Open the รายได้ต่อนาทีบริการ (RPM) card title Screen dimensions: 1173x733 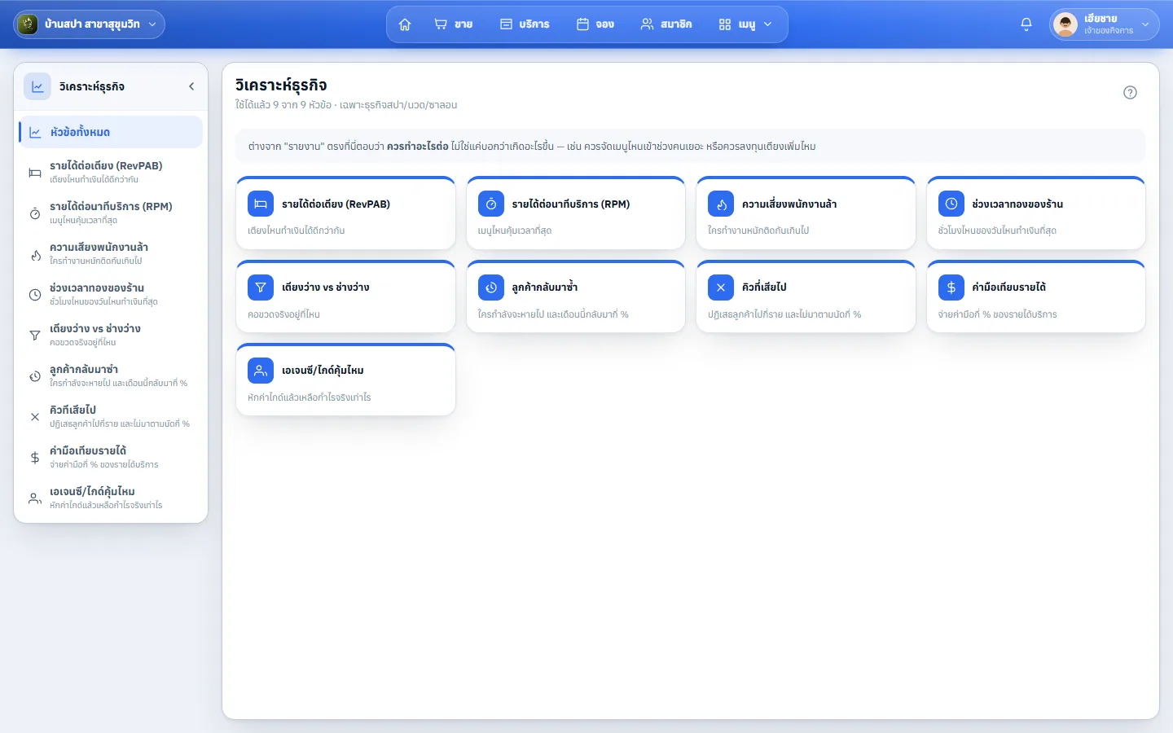click(x=571, y=204)
